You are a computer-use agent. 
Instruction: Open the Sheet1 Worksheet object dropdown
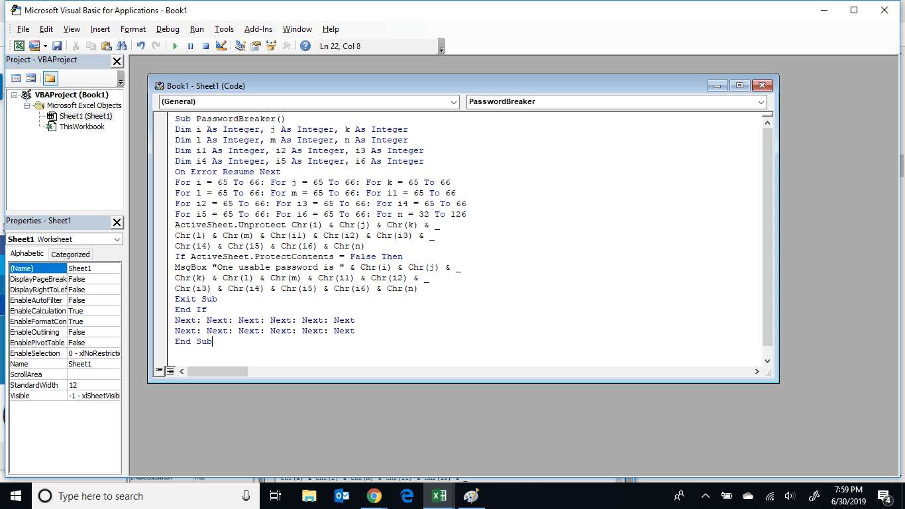[117, 239]
